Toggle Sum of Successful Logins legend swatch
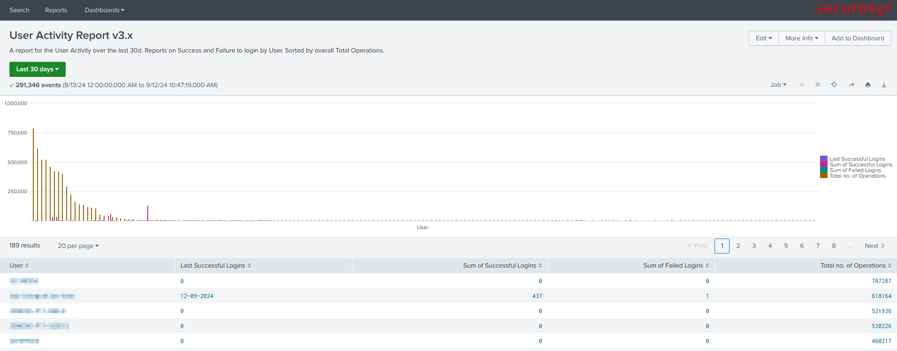Screen dimensions: 897x351 point(824,164)
